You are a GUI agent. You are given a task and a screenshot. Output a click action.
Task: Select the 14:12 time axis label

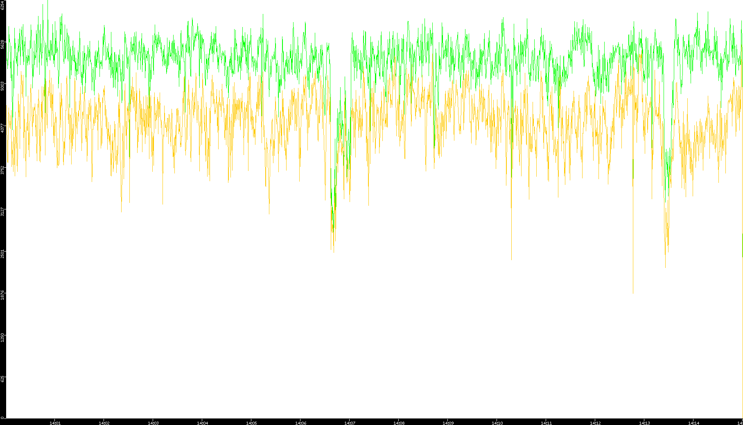pos(595,423)
